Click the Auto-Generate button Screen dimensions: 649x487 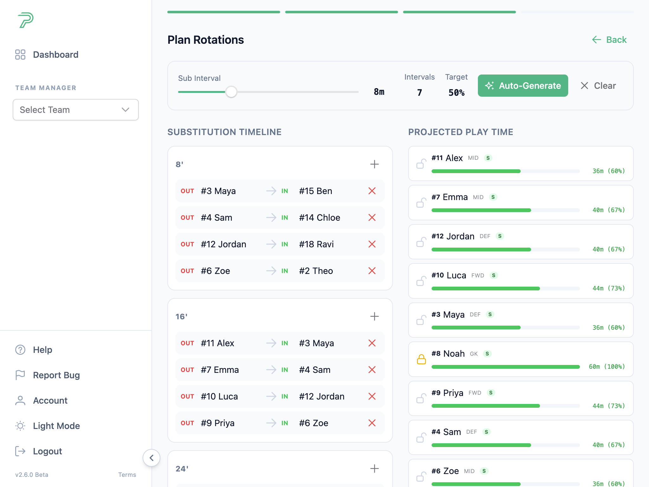pos(523,86)
